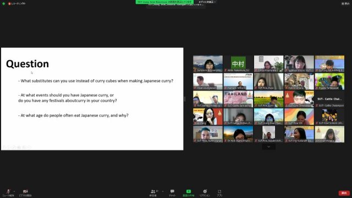Open the chat icon

pos(172,193)
